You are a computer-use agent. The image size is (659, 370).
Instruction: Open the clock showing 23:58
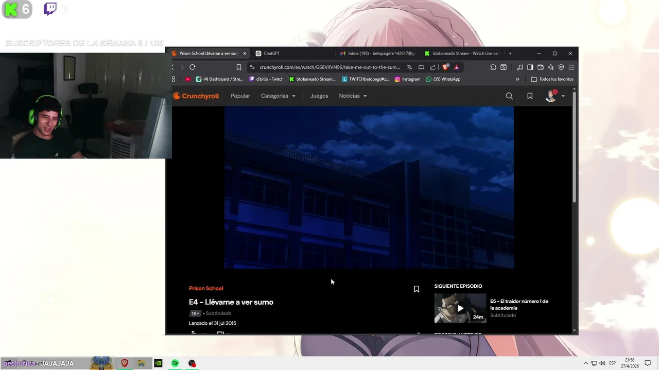(631, 363)
